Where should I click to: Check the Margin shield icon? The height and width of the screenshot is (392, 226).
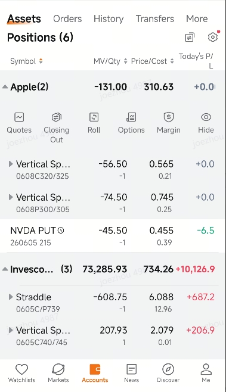click(x=169, y=117)
